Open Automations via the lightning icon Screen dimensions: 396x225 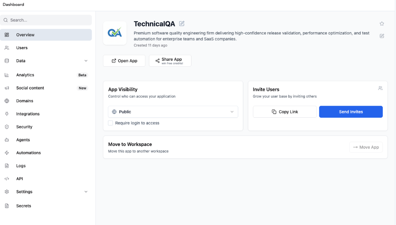point(7,153)
